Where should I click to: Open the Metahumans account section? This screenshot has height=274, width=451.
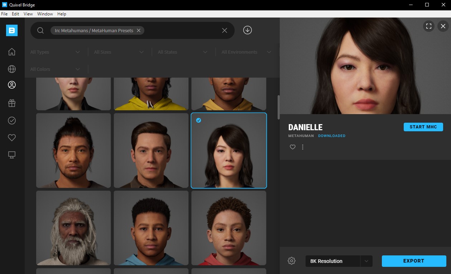(x=12, y=85)
